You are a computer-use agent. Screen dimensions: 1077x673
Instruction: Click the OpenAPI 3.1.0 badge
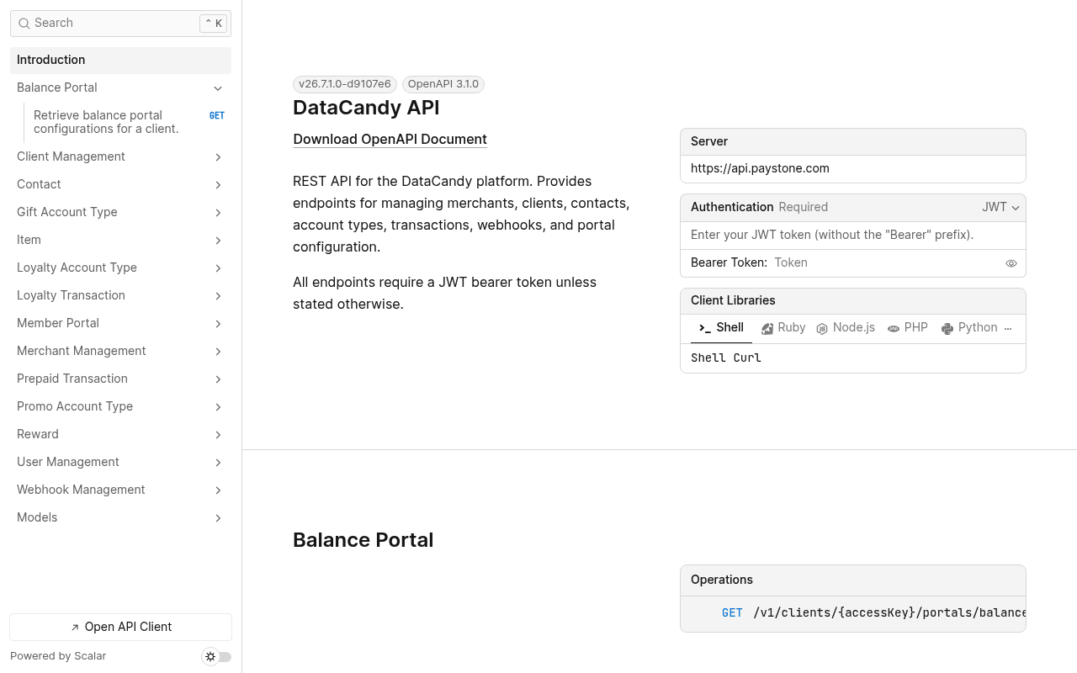tap(443, 84)
